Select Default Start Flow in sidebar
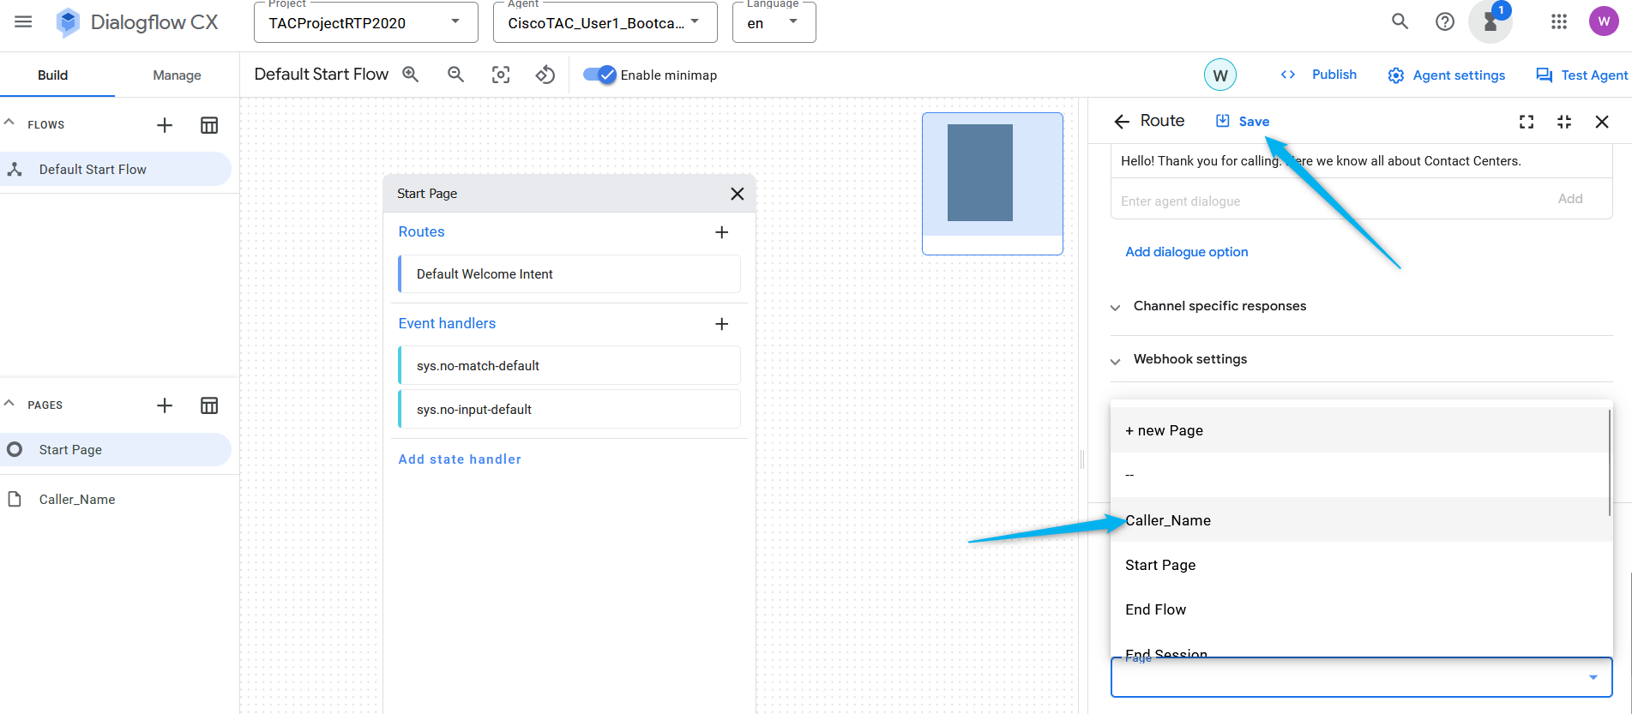Screen dimensions: 1632x714 click(116, 170)
